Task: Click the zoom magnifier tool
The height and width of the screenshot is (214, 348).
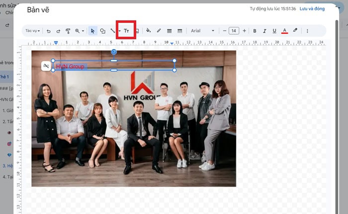Action: click(x=77, y=31)
